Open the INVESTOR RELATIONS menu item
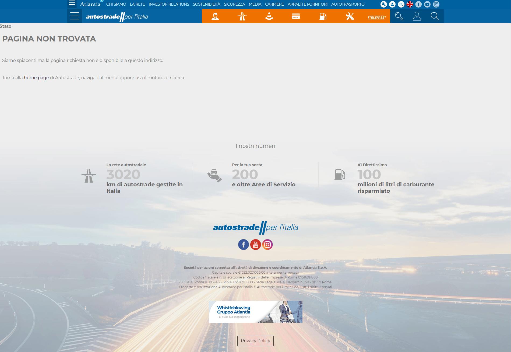Viewport: 511px width, 352px height. pos(169,4)
